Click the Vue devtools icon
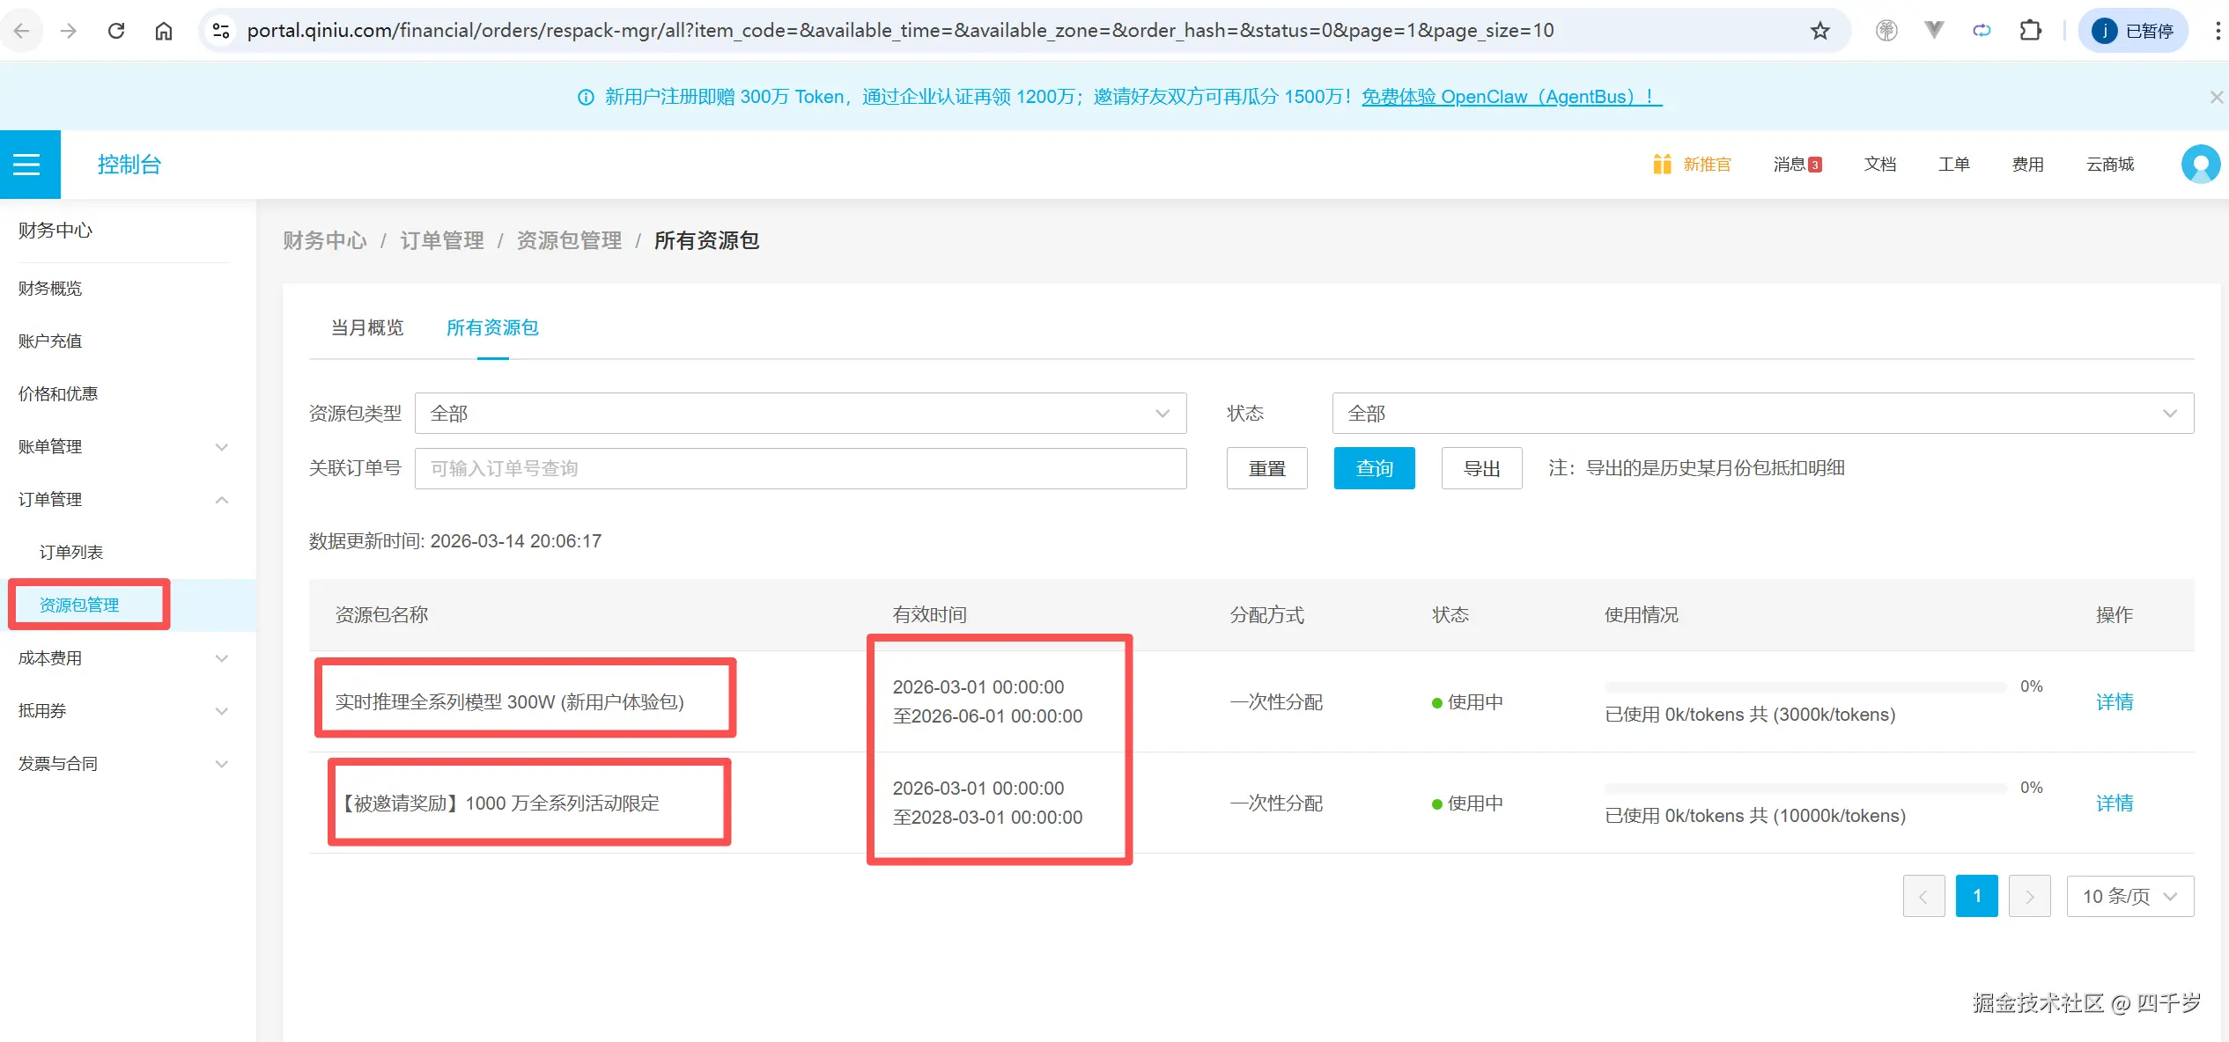2229x1042 pixels. point(1932,30)
